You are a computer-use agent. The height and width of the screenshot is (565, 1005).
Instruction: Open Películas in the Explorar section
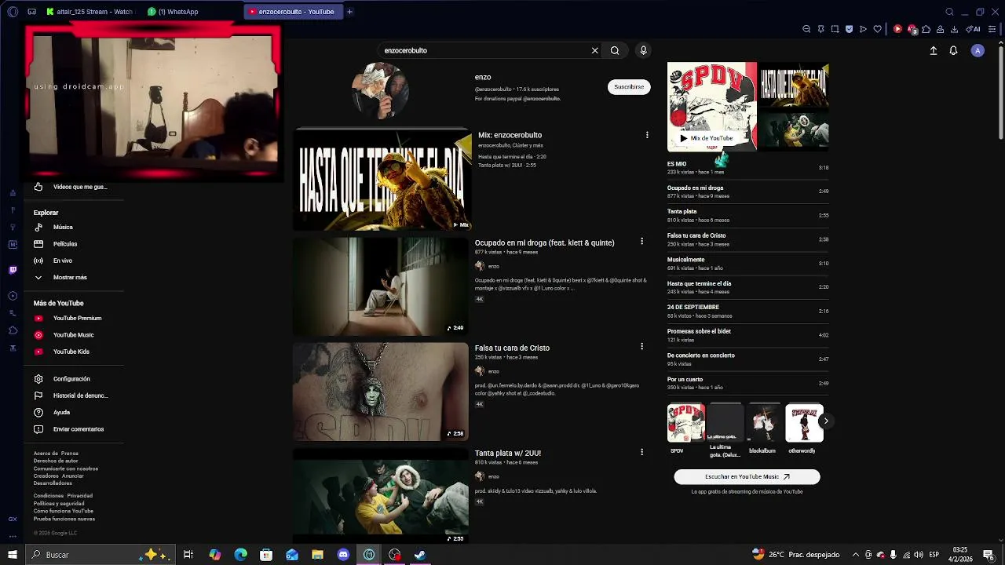coord(75,244)
